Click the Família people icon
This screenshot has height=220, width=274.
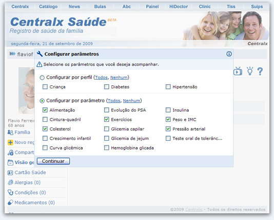pos(10,132)
